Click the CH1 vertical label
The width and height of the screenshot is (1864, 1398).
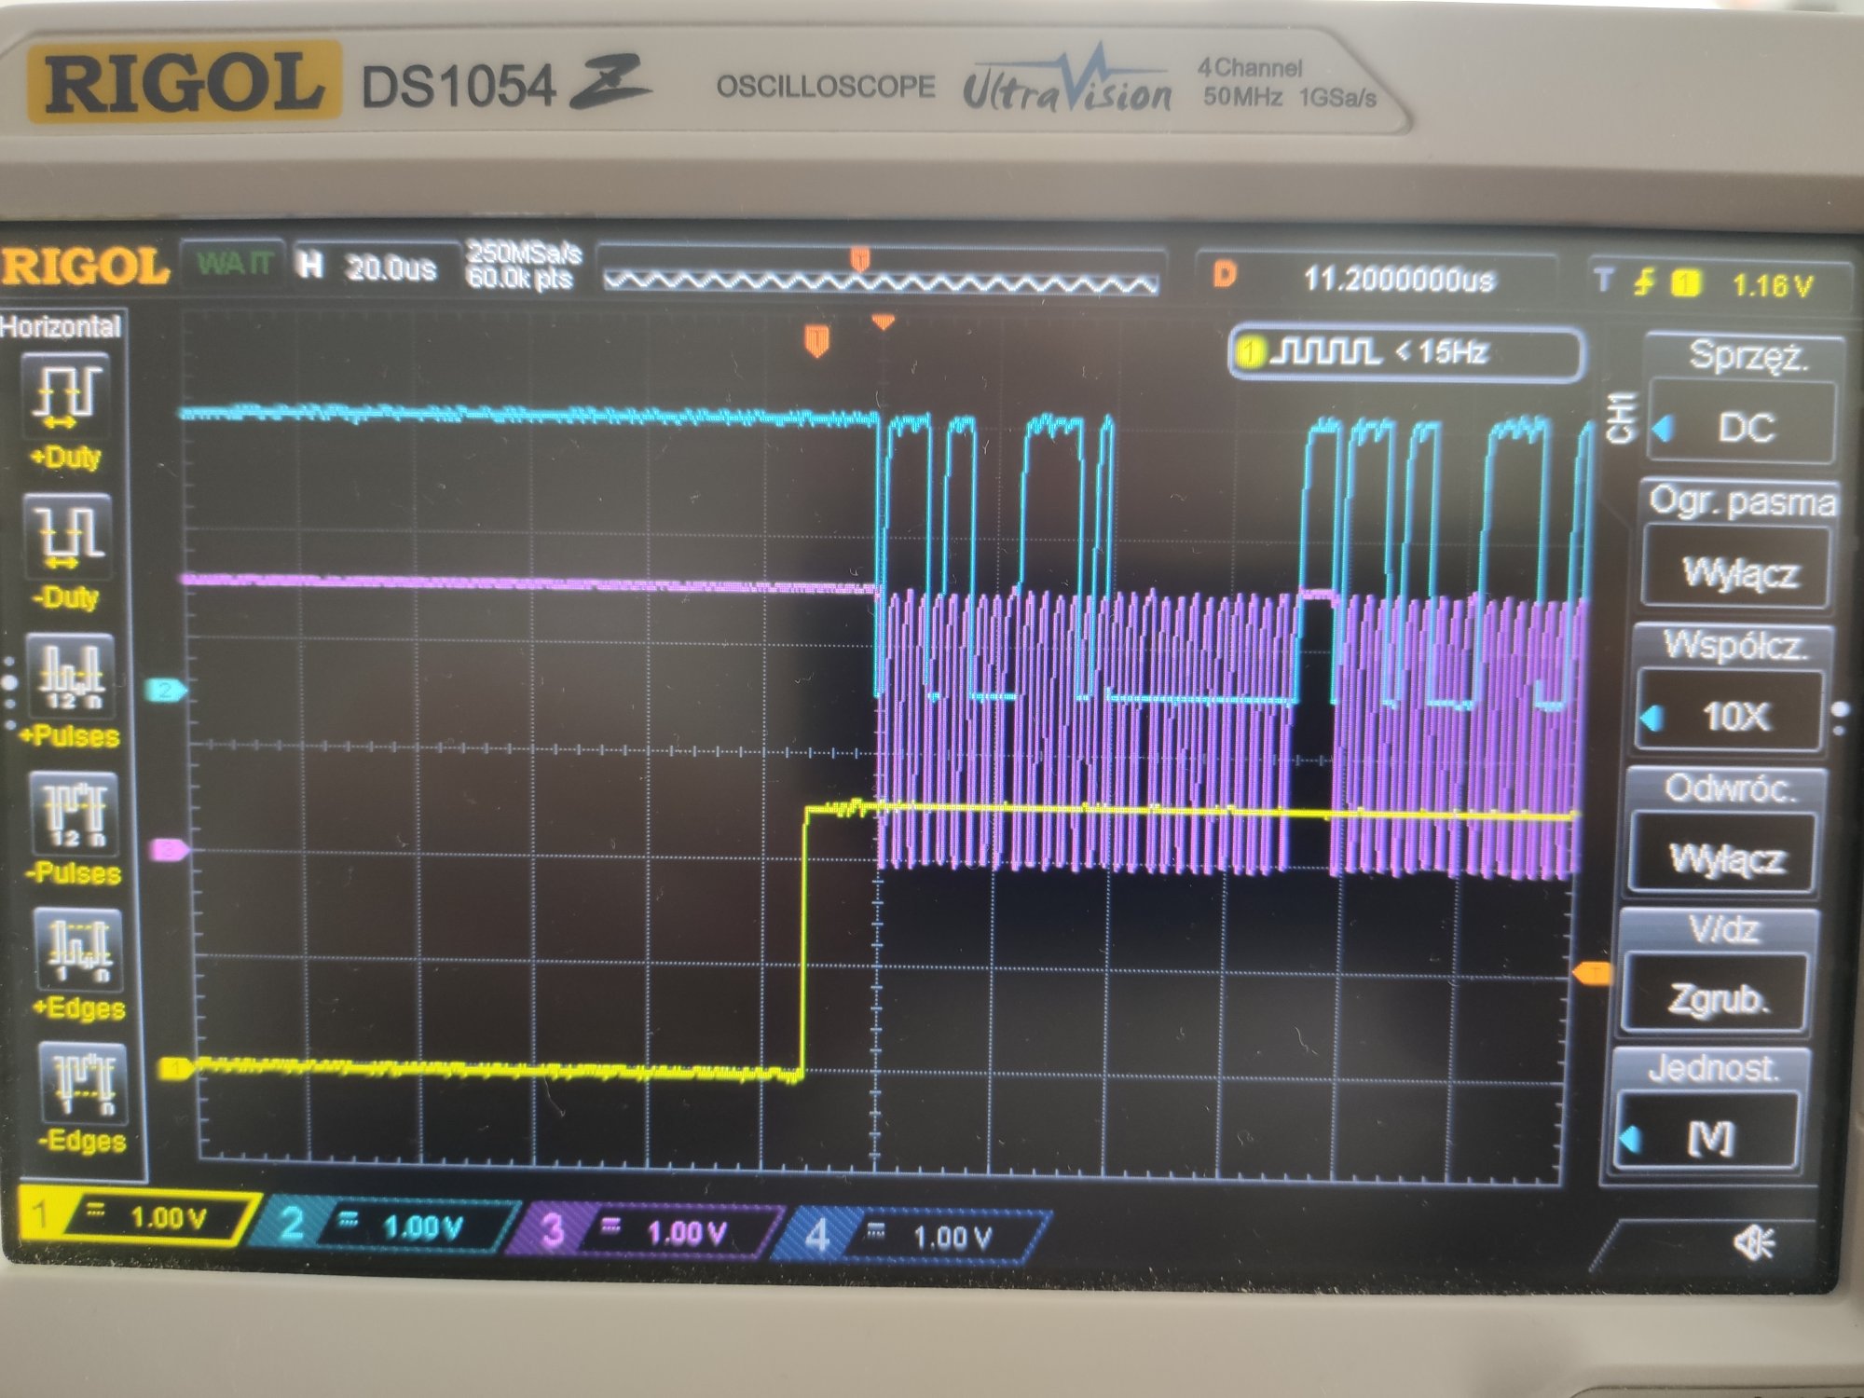(1620, 418)
